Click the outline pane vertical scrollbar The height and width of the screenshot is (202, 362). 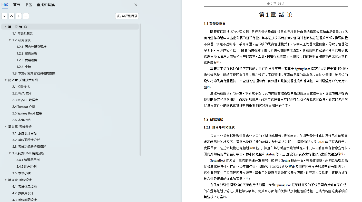point(140,90)
